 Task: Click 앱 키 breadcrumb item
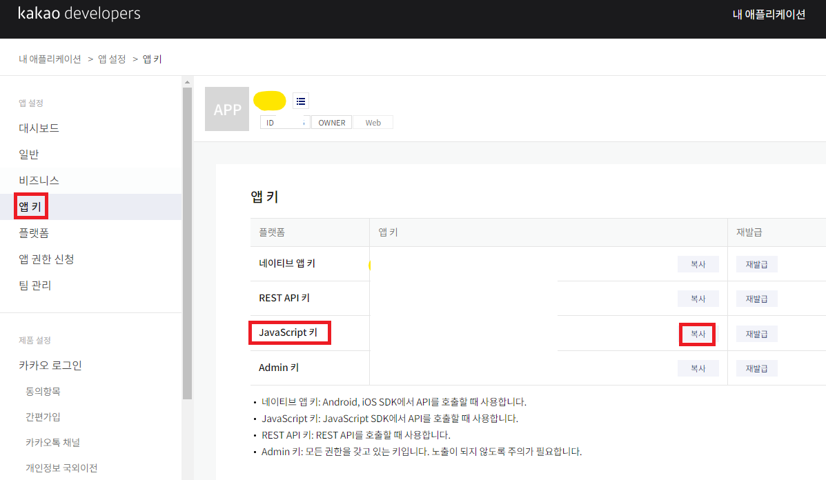(x=153, y=59)
